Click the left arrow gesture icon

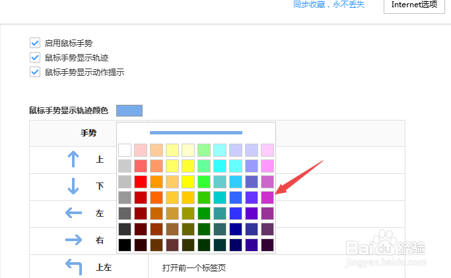click(x=74, y=213)
